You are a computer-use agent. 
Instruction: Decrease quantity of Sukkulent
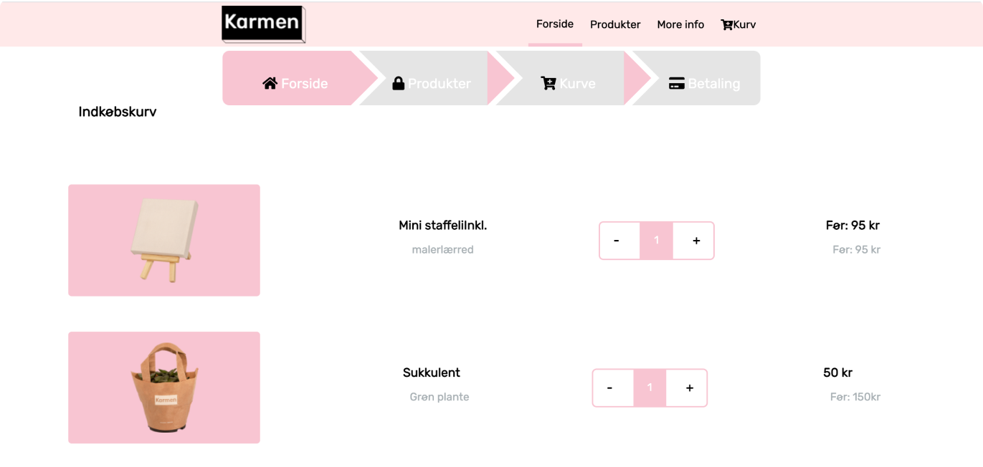[609, 388]
